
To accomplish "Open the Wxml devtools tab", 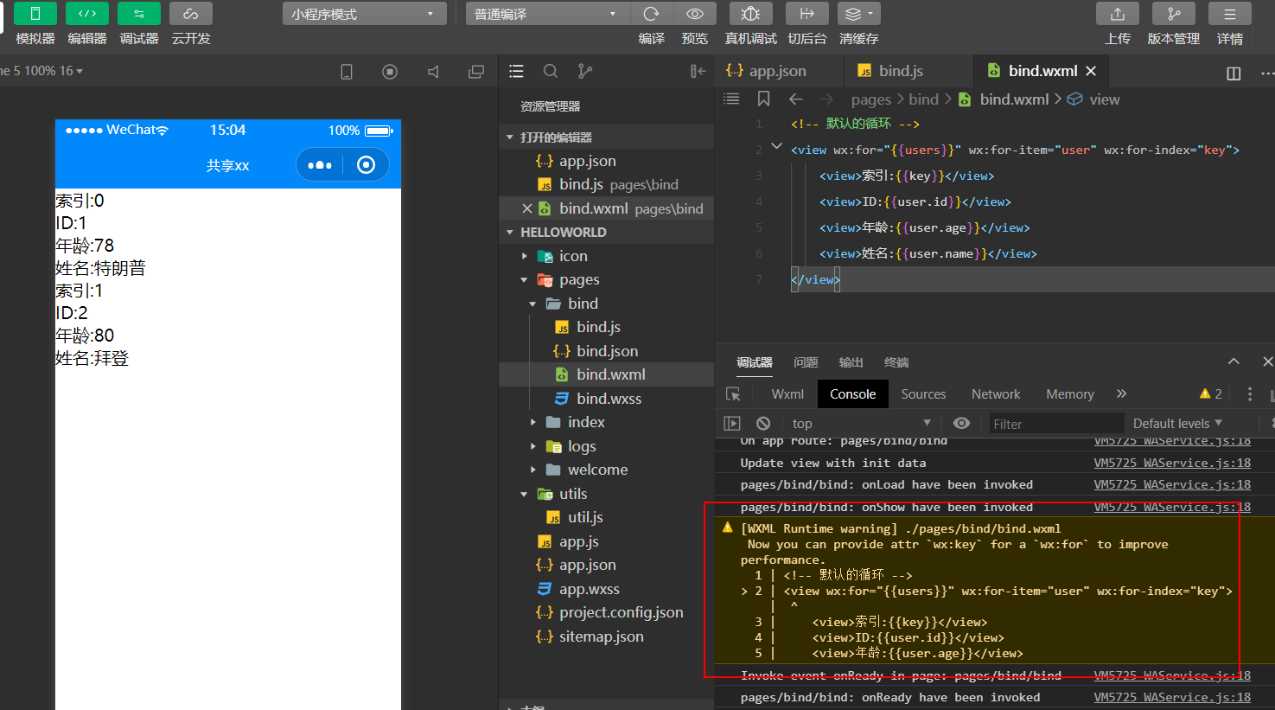I will click(x=787, y=394).
